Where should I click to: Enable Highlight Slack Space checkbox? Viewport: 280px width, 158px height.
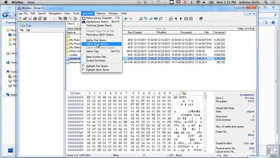coord(84,70)
